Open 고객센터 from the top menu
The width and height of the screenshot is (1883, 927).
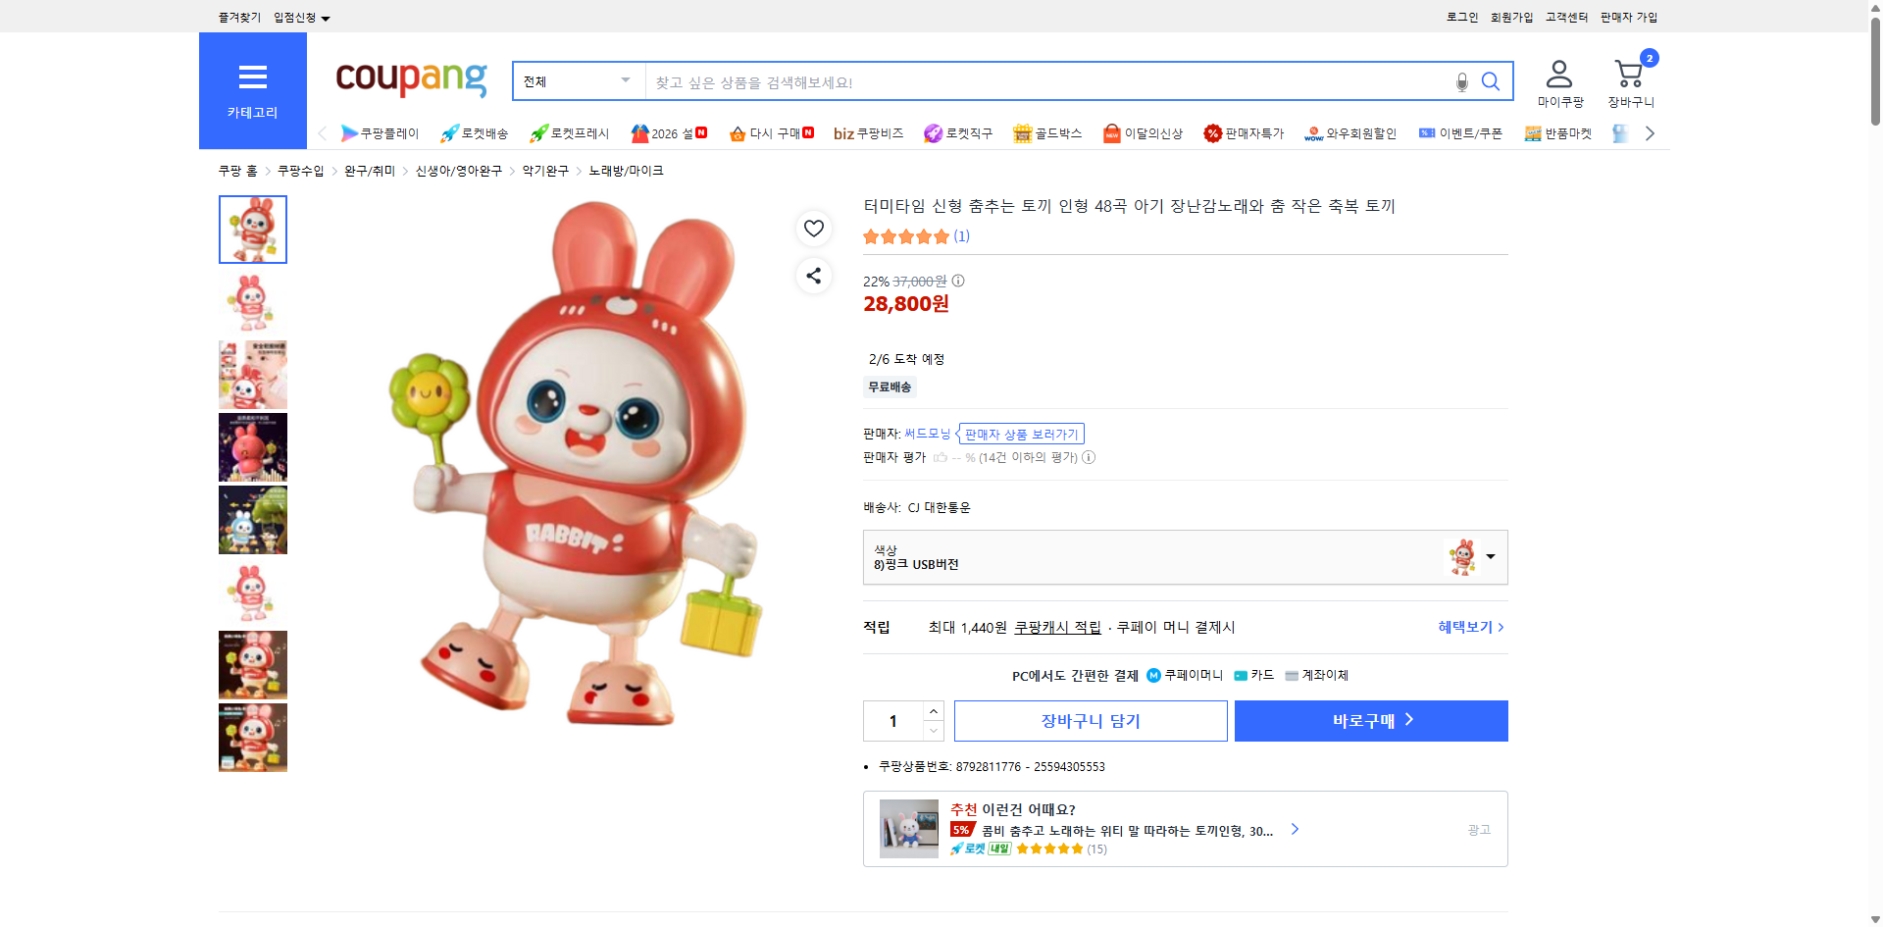(x=1565, y=17)
